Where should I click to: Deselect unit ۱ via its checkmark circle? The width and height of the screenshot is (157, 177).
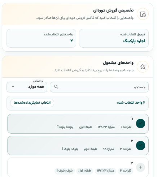[140, 124]
